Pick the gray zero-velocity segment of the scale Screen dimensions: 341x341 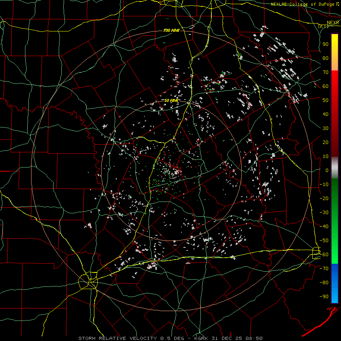[x=335, y=168]
